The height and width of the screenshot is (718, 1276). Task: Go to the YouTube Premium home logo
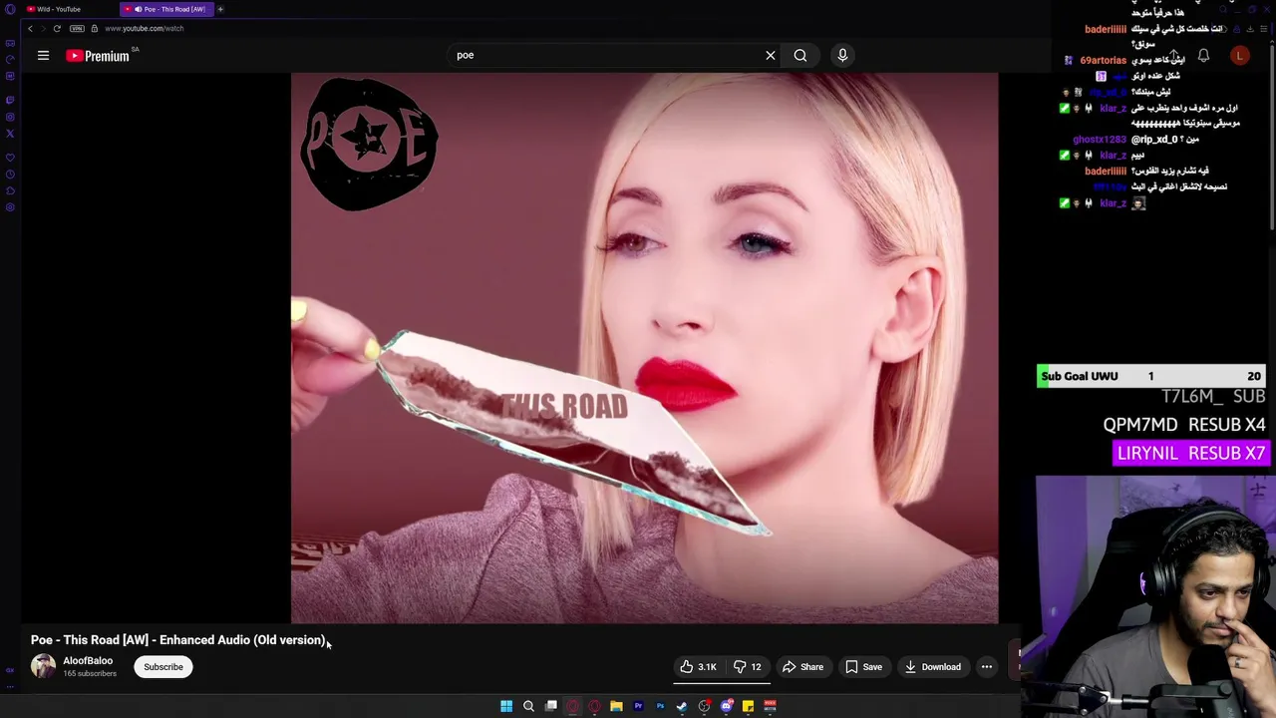point(98,56)
